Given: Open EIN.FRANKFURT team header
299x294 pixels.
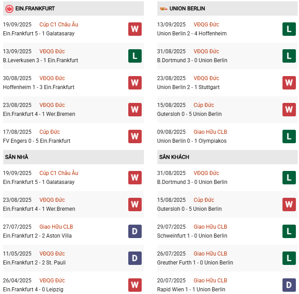Looking at the screenshot, I should (x=36, y=9).
